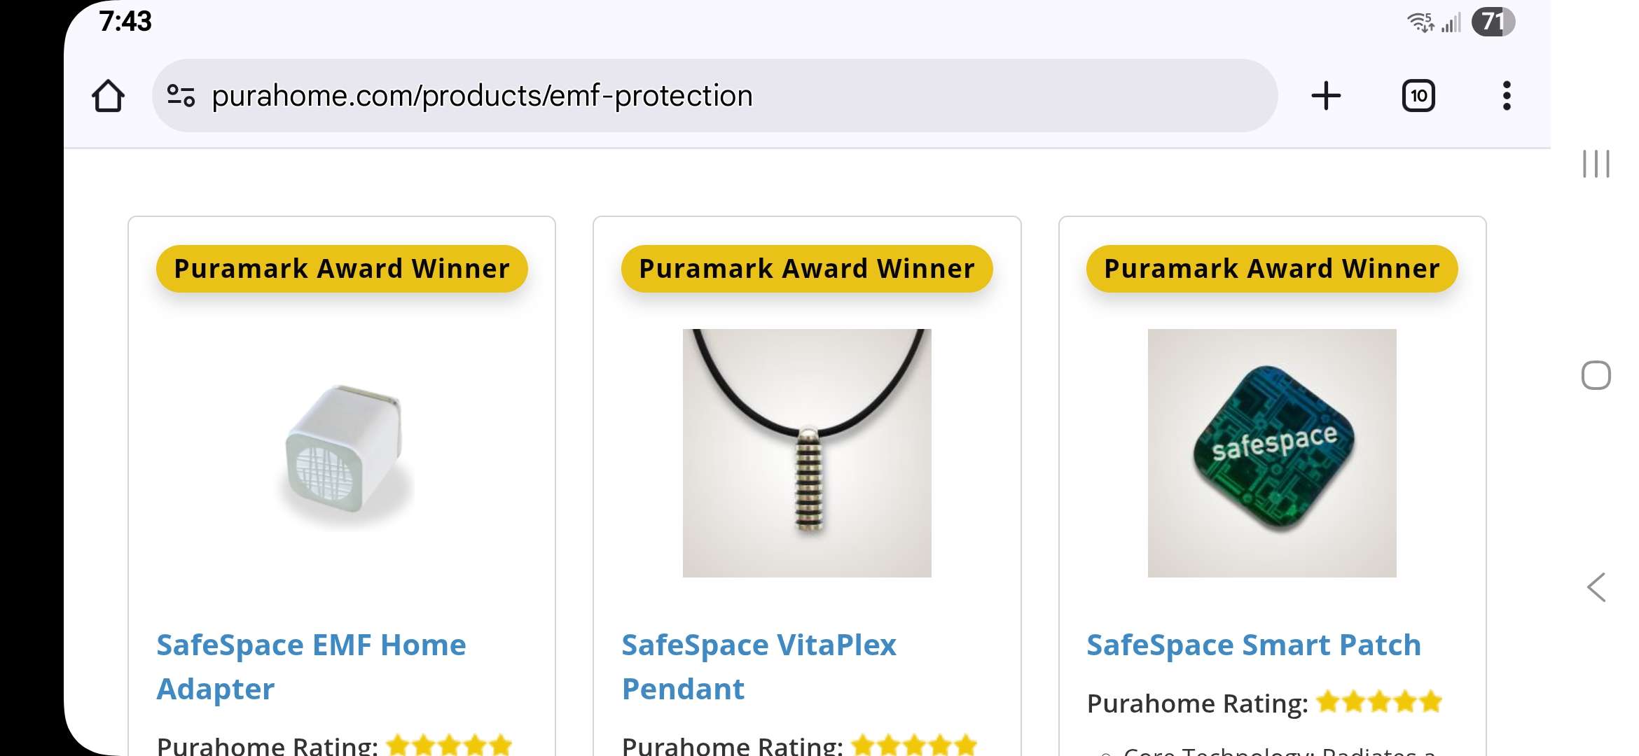Click the Smart Patch five-star rating
The width and height of the screenshot is (1639, 756).
(1378, 702)
